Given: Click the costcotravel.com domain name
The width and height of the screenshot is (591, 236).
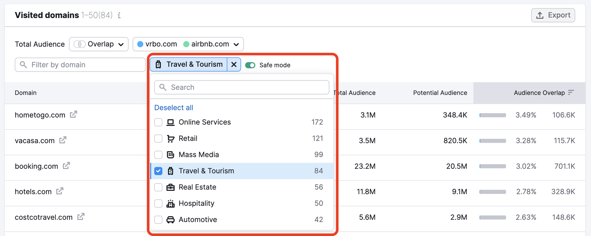Looking at the screenshot, I should tap(44, 217).
